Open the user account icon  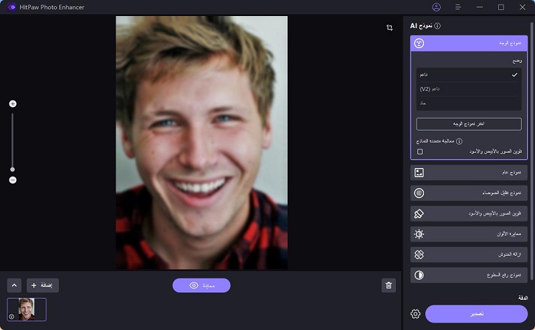point(437,7)
